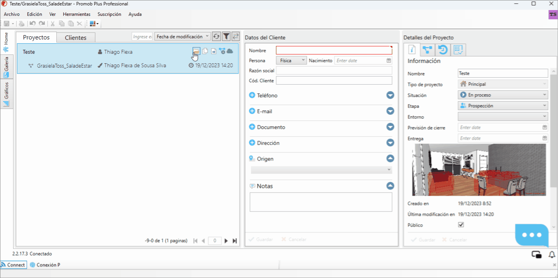This screenshot has height=278, width=558.
Task: Switch to the Clientes tab
Action: coord(76,38)
